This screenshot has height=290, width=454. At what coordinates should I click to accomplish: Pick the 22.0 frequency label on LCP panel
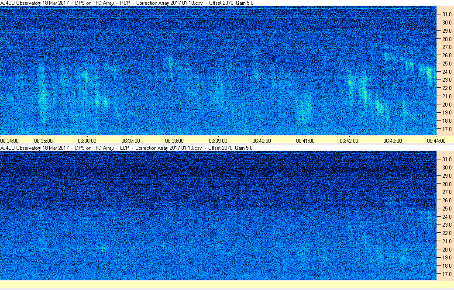point(447,233)
